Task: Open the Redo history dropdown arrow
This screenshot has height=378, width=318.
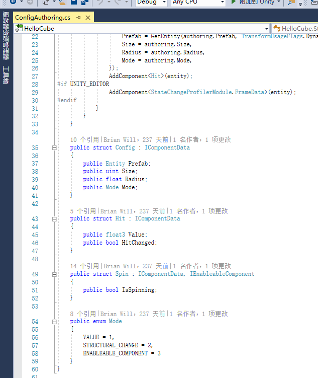Action: [x=126, y=2]
